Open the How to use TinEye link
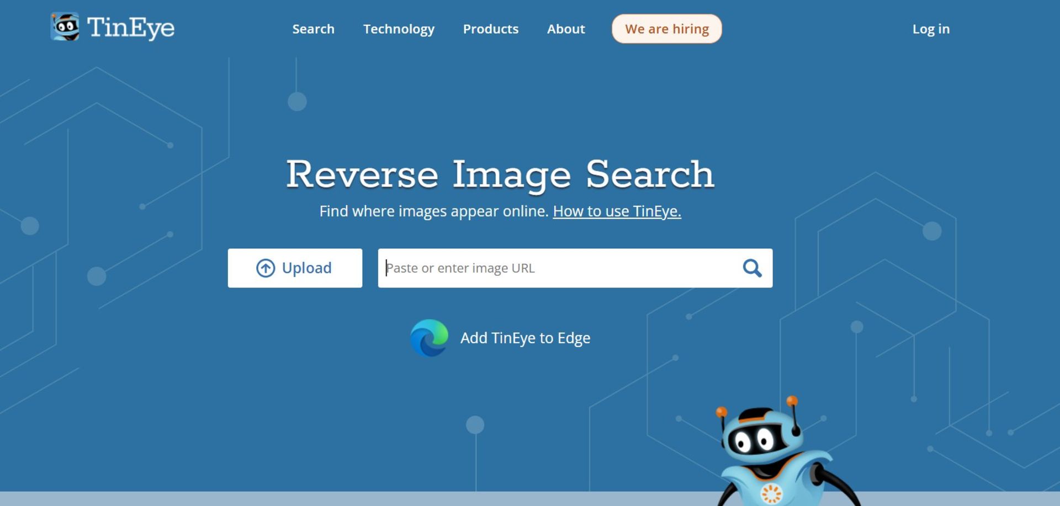The height and width of the screenshot is (506, 1060). [617, 211]
